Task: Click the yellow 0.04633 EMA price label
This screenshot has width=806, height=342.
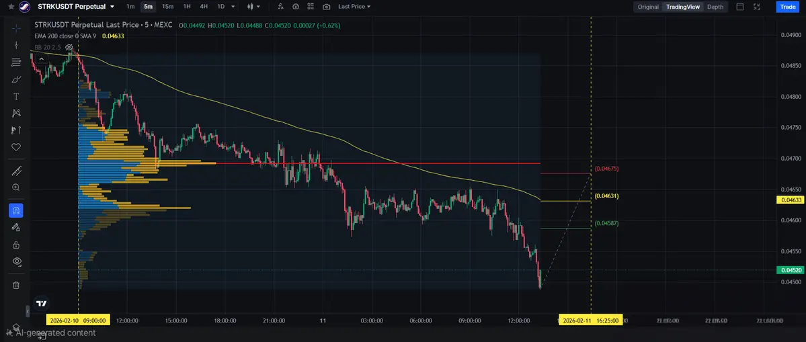Action: point(790,200)
